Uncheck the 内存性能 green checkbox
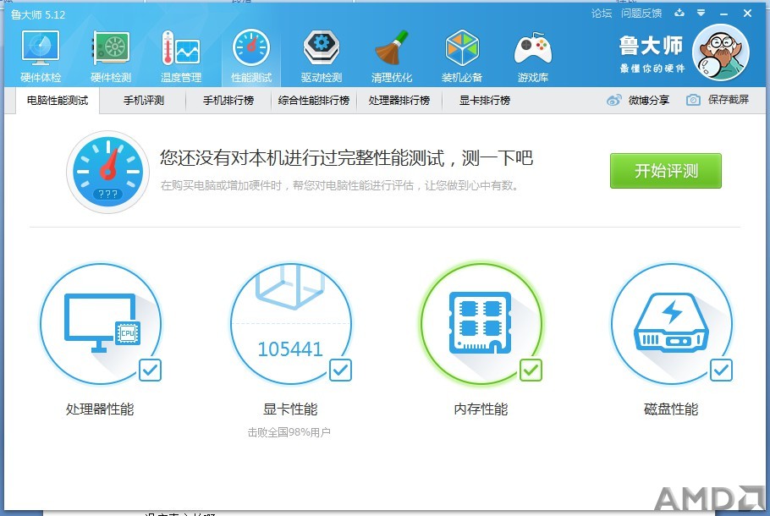770x516 pixels. pyautogui.click(x=531, y=371)
